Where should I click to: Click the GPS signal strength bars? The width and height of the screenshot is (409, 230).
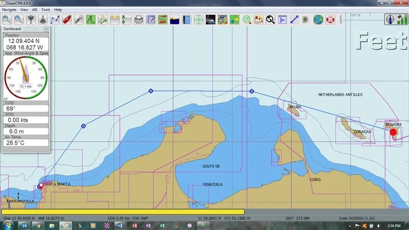point(402,19)
